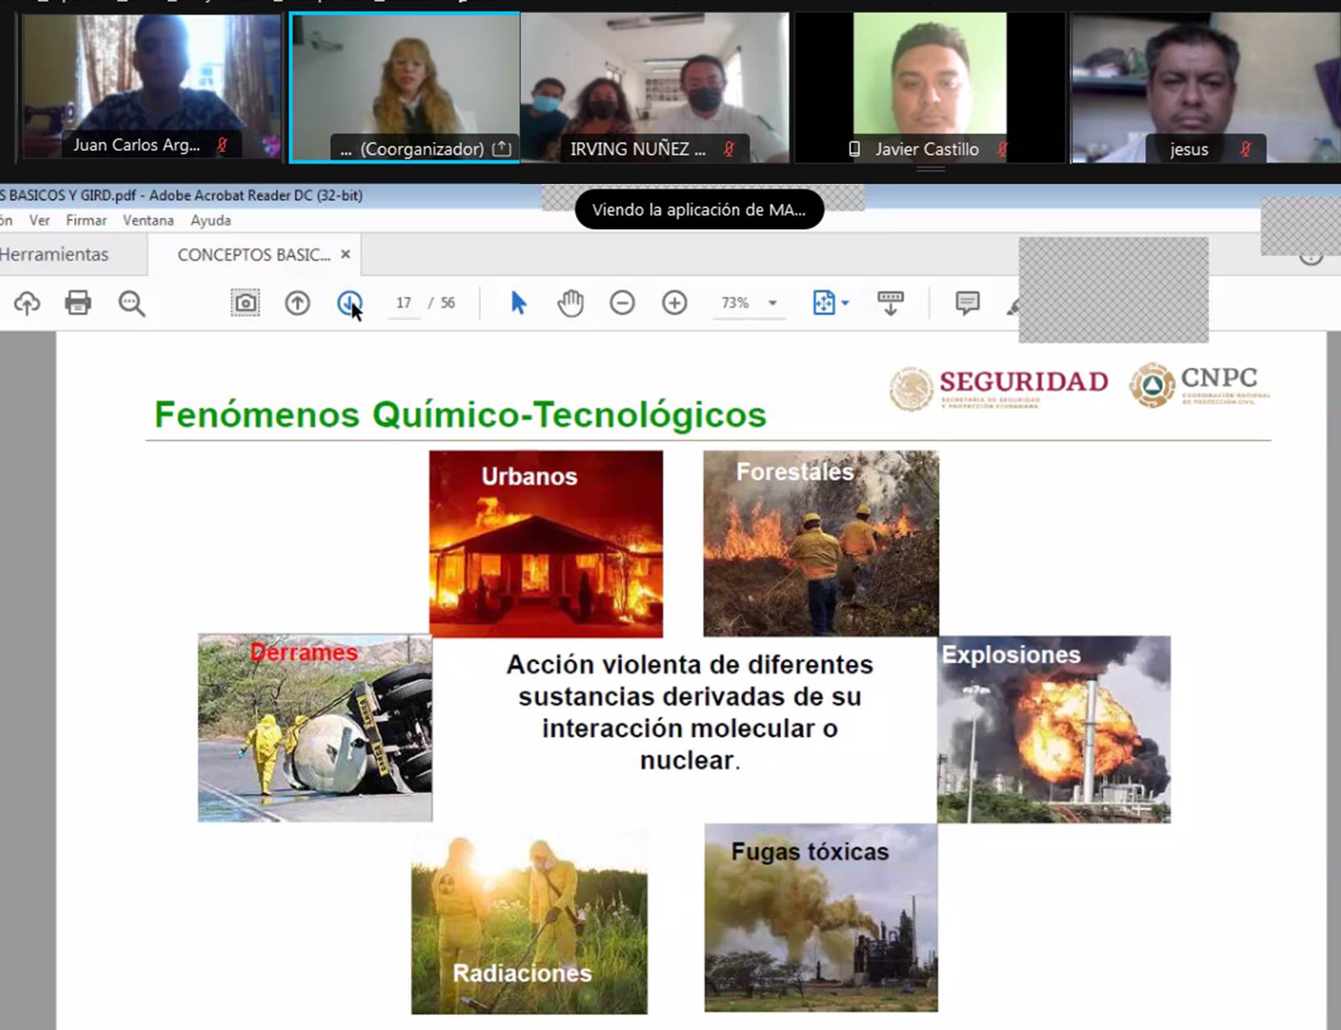Select Javier Castillo's video thumbnail
Screen dimensions: 1341x1030
tap(930, 87)
